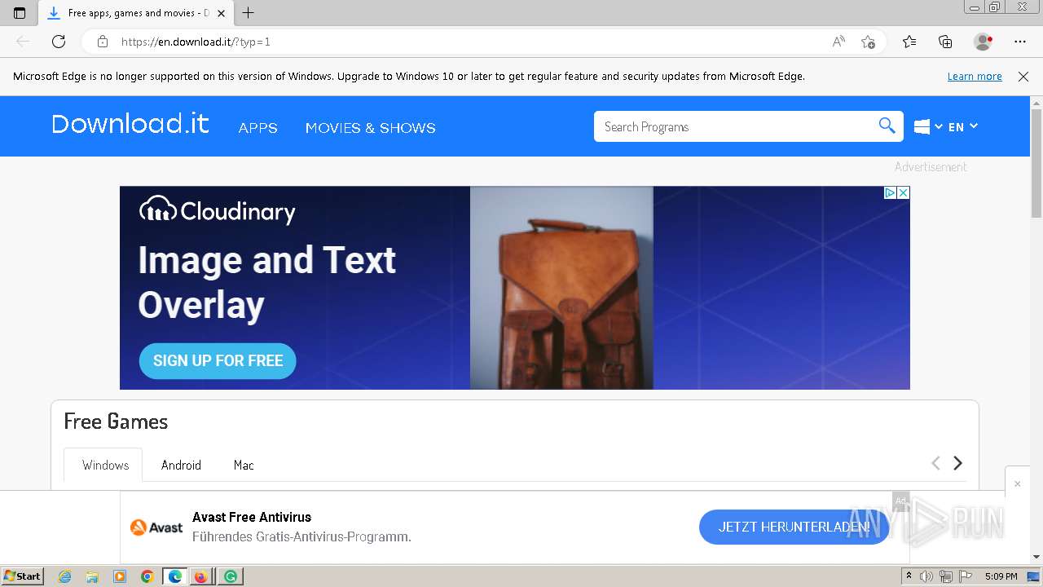View site information lock icon

pos(103,42)
